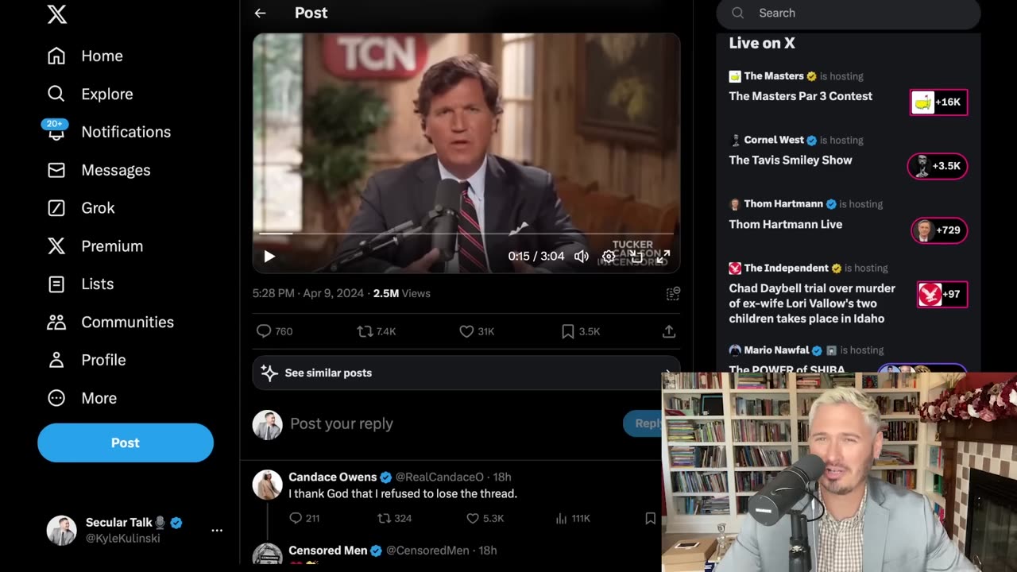Open the reader icon beside the view count
This screenshot has height=572, width=1017.
coord(673,294)
